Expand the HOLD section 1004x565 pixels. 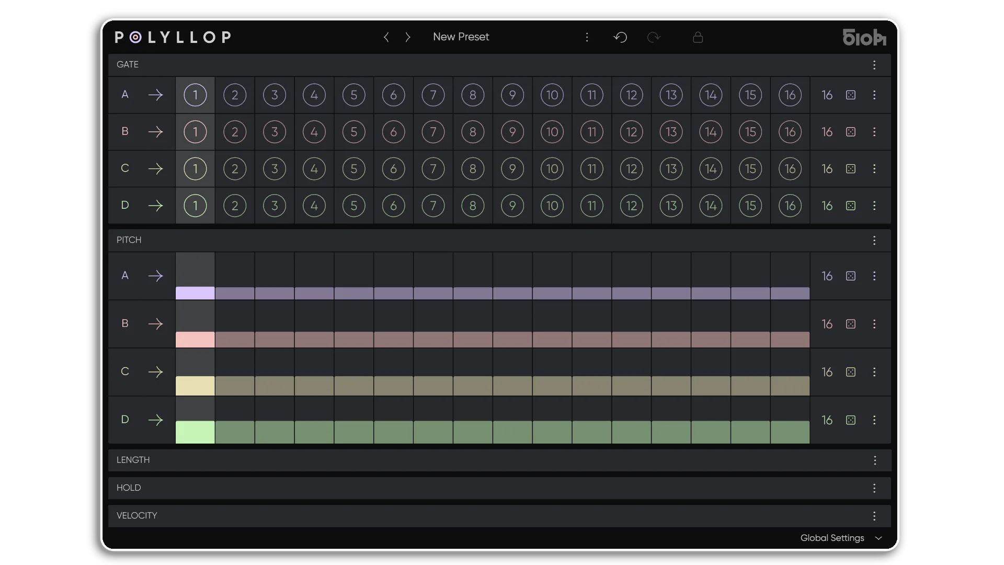pos(499,488)
